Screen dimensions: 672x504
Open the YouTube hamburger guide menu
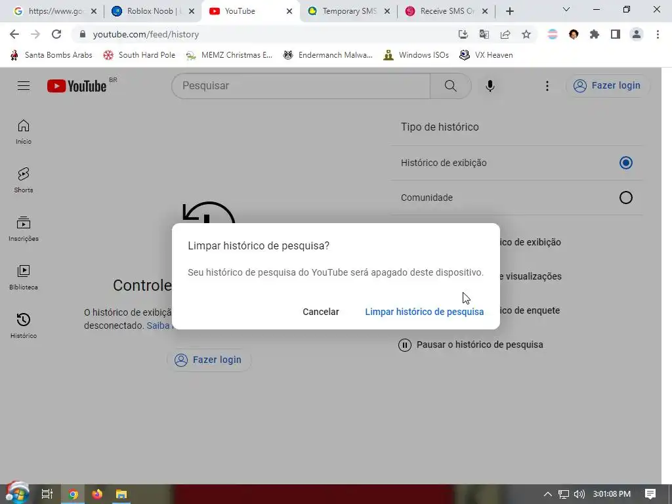[x=24, y=86]
